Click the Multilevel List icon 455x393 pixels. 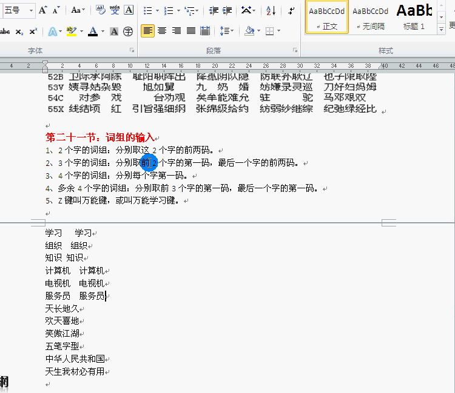tap(189, 11)
